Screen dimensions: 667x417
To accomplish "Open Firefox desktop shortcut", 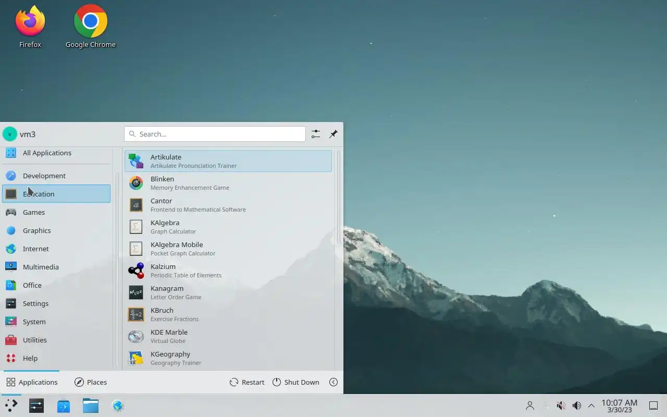I will pyautogui.click(x=30, y=27).
